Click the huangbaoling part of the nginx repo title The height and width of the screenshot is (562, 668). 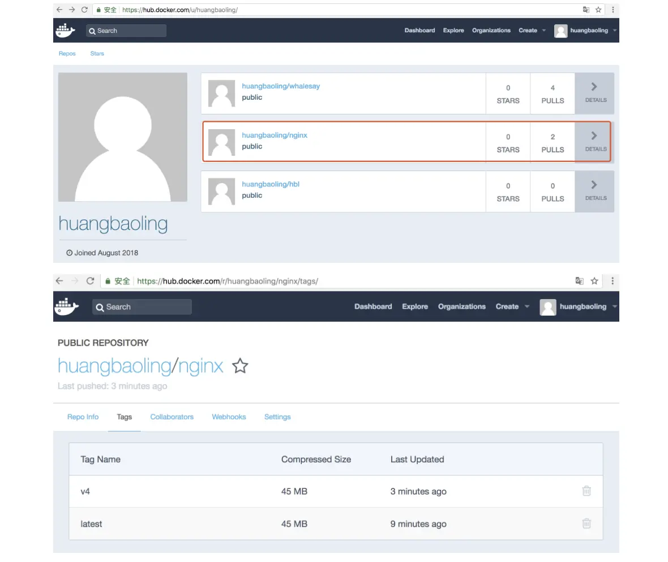[114, 367]
